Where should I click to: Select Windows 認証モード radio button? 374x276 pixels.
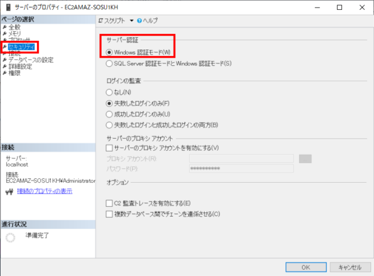[x=109, y=52]
